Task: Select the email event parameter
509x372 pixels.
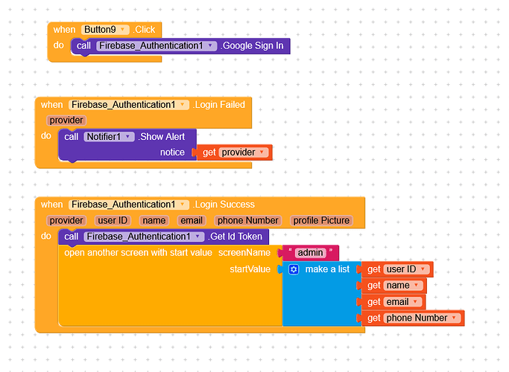Action: (192, 221)
